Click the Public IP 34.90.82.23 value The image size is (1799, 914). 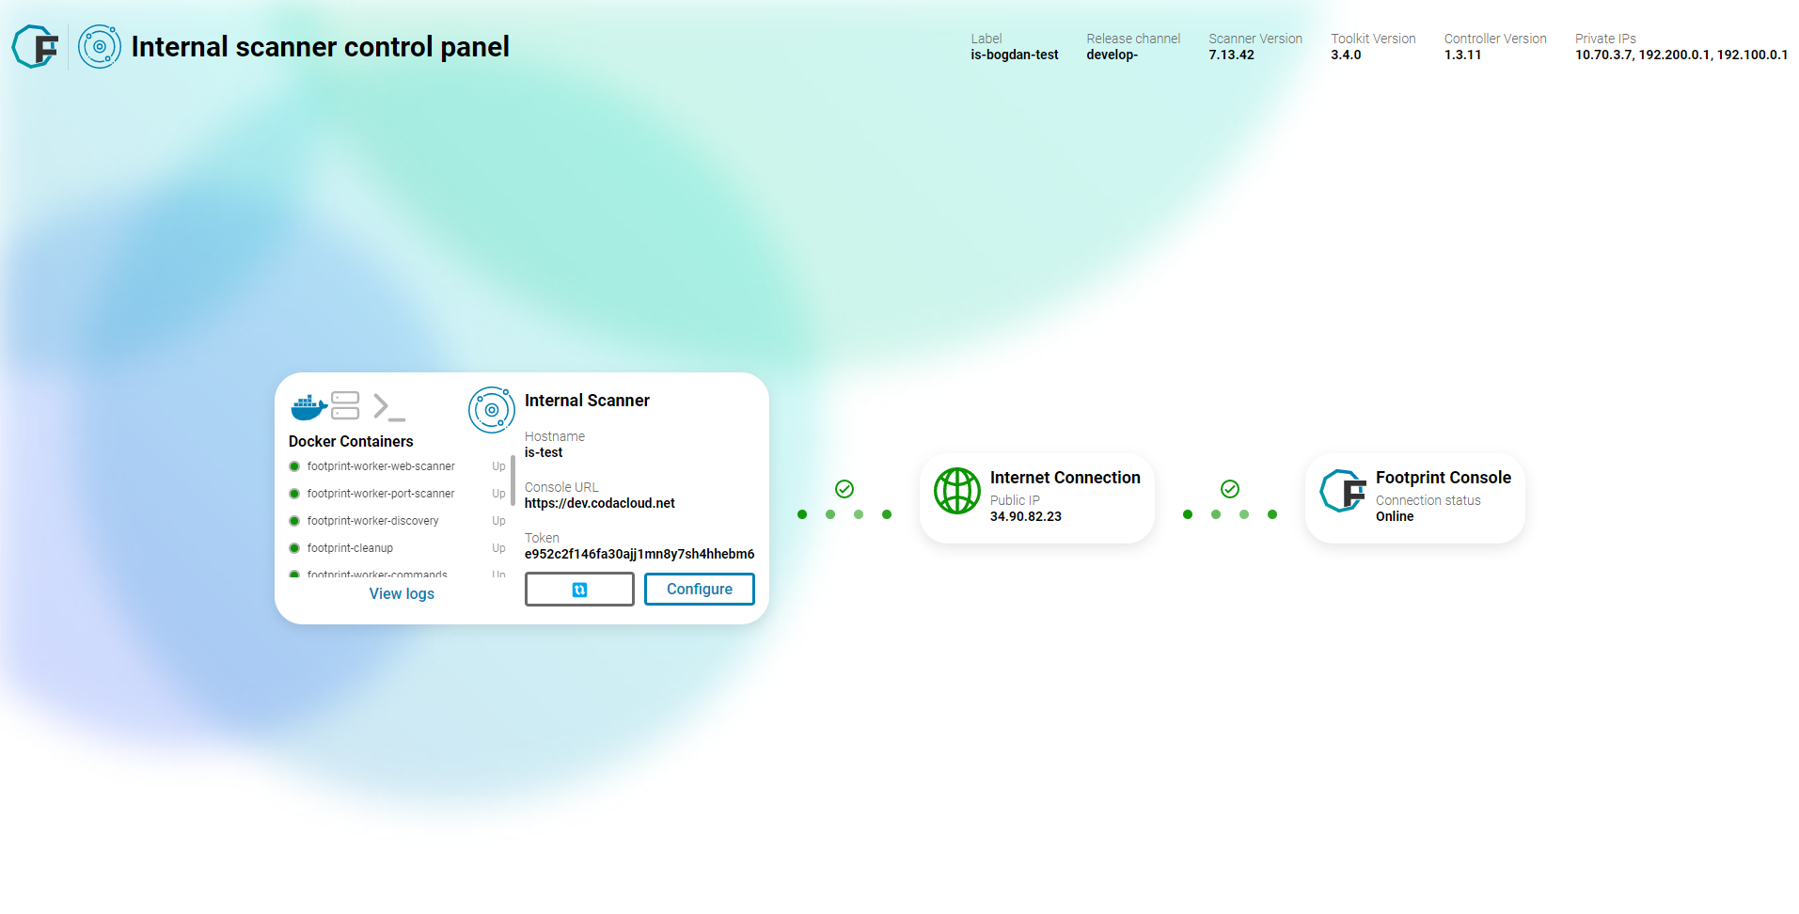[x=1026, y=515]
